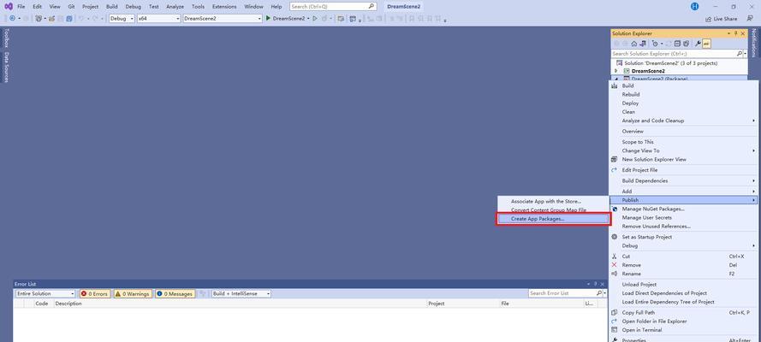This screenshot has height=342, width=761.
Task: Click the red Remove X icon in menu
Action: click(614, 265)
